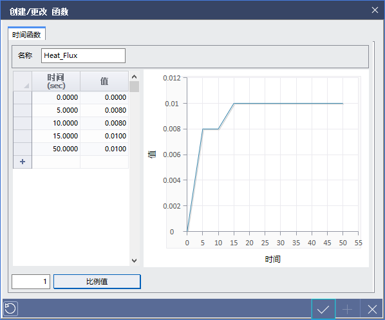Close the dialog via title bar X
This screenshot has width=385, height=320.
tap(375, 10)
